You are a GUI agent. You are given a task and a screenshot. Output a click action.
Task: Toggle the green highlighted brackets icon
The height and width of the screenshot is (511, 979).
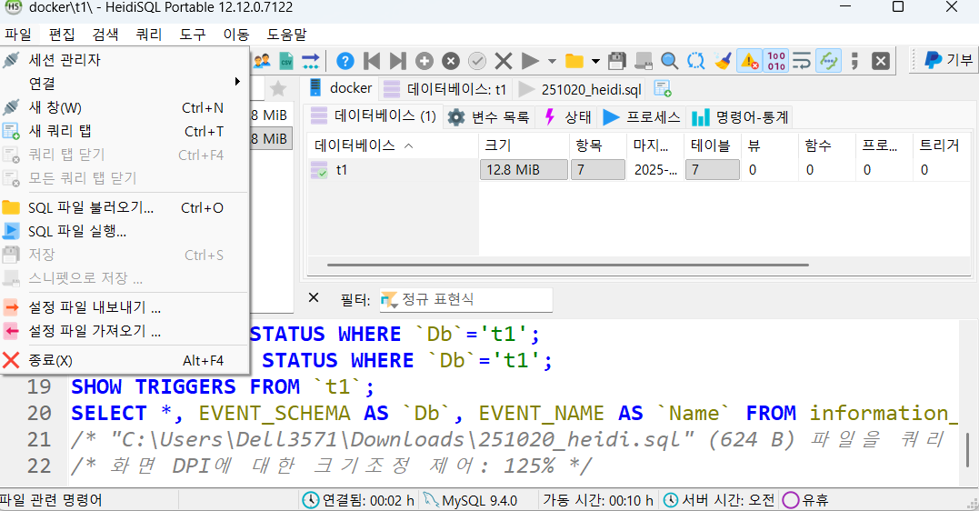[x=828, y=61]
